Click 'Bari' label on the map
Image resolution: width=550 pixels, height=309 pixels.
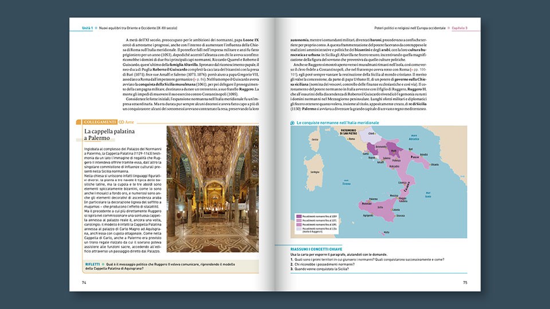click(410, 149)
